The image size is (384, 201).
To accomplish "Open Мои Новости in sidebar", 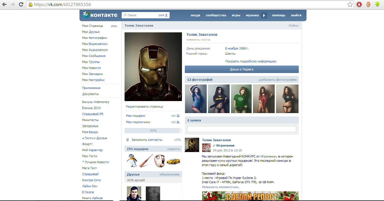I will (x=92, y=68).
